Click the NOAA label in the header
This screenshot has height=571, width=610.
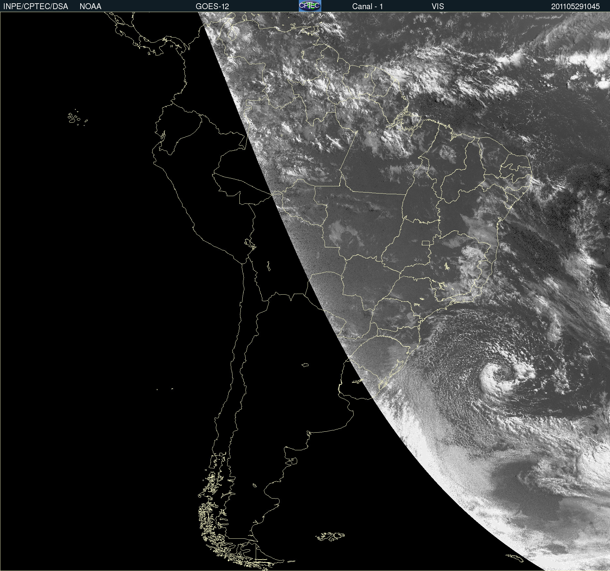coord(90,7)
